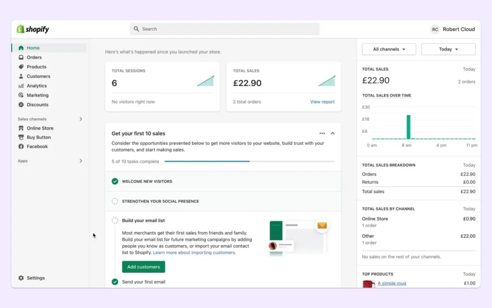Image resolution: width=492 pixels, height=308 pixels.
Task: Click the Total Sales Over Time heading
Action: pyautogui.click(x=387, y=95)
